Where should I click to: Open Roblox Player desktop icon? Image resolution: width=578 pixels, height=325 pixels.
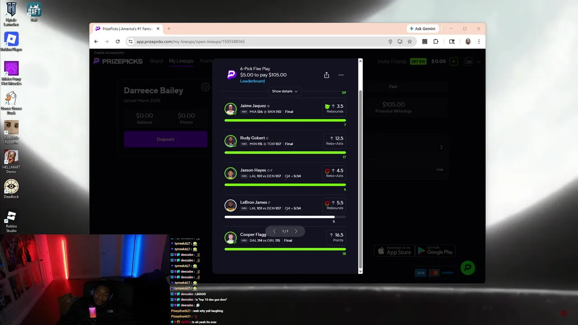tap(11, 42)
